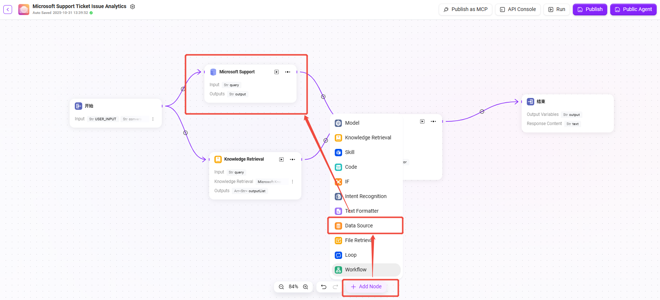Viewport: 660px width, 300px height.
Task: Undo the last canvas action
Action: (324, 287)
